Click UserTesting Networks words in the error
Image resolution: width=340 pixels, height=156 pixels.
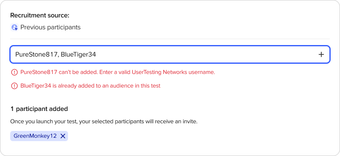click(x=160, y=72)
